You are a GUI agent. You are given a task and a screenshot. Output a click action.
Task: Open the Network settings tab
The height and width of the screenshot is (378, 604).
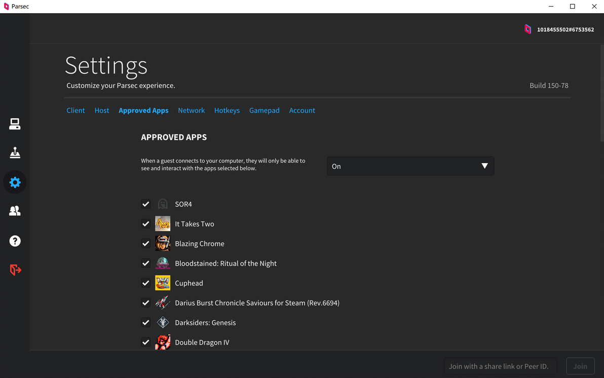192,110
